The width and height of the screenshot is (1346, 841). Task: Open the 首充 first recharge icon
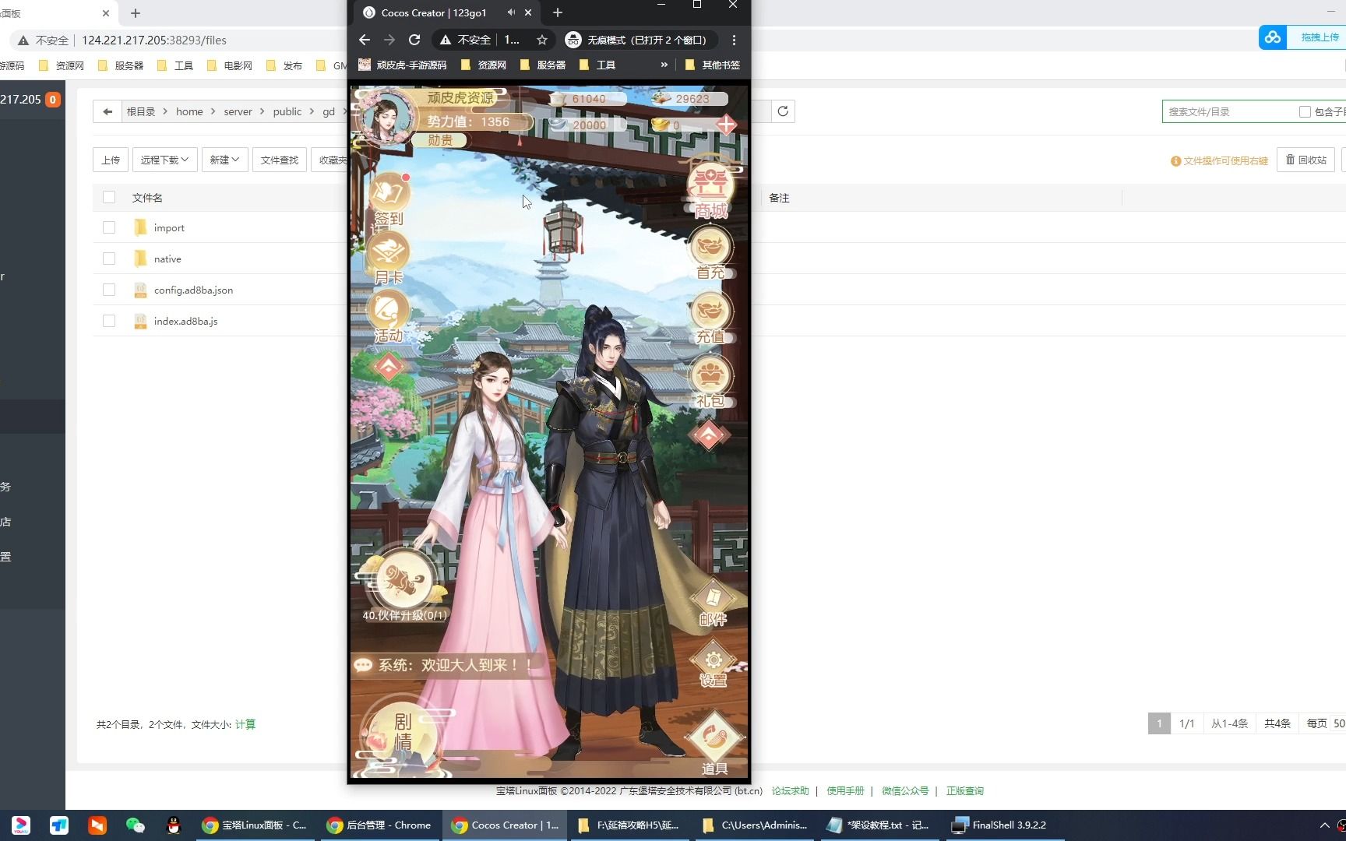[x=710, y=254]
